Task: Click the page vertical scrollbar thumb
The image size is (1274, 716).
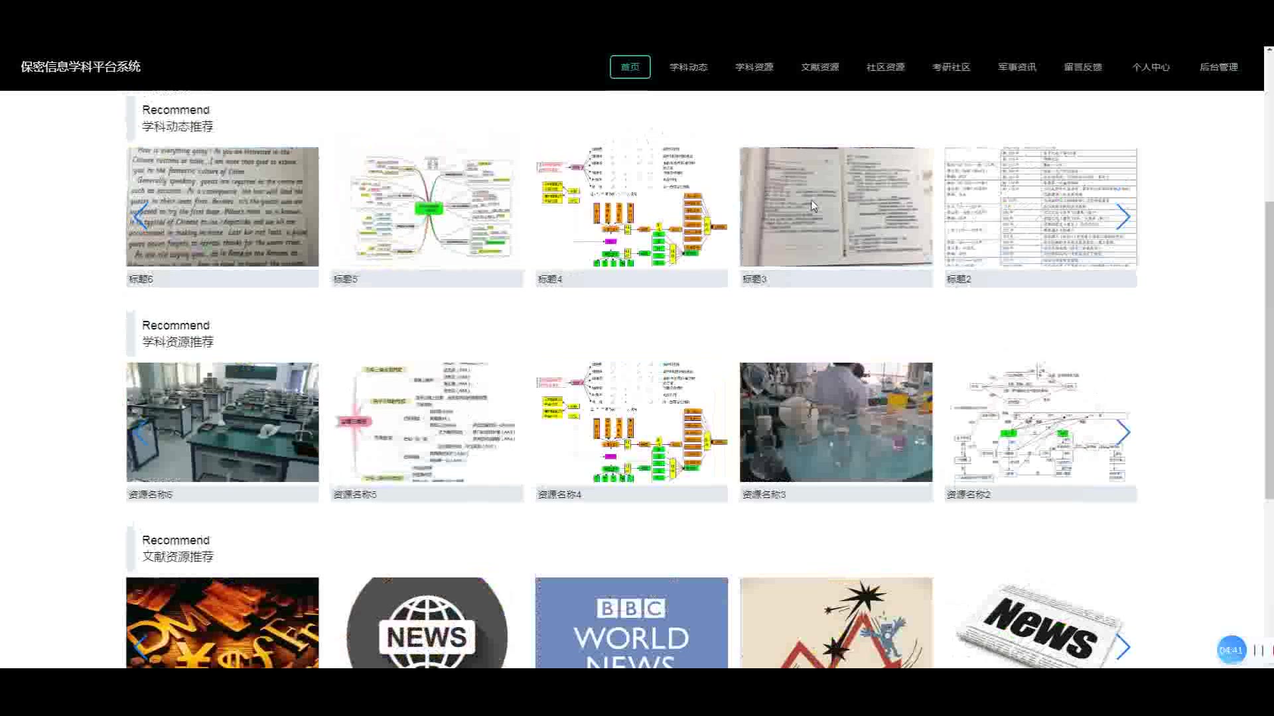Action: click(1269, 349)
